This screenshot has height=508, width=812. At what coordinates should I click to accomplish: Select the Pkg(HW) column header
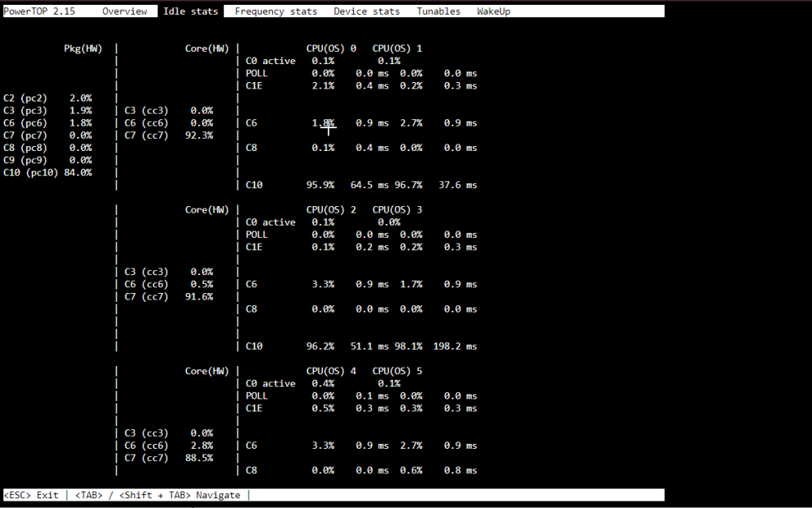coord(84,49)
